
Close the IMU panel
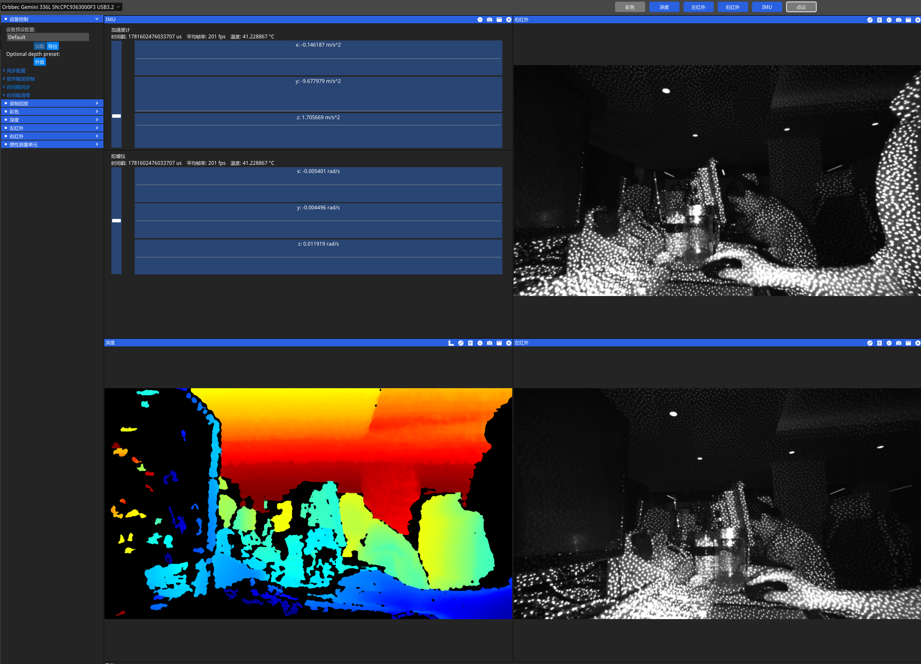click(x=509, y=20)
